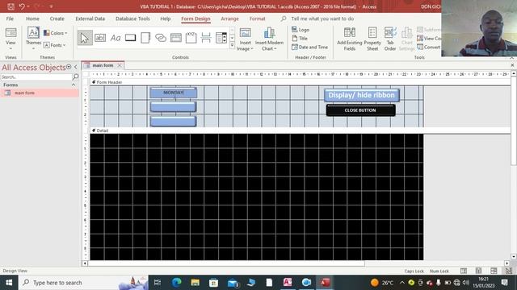This screenshot has width=517, height=290.
Task: Open the View dropdown
Action: 11,39
